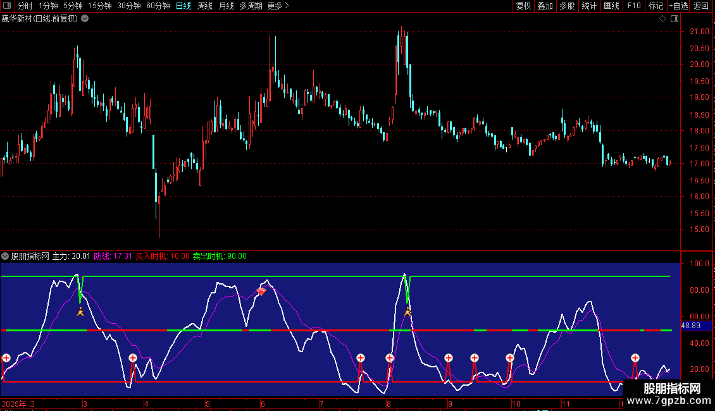Open the 多股 multi-stock view
Screen dimensions: 715x411
568,6
